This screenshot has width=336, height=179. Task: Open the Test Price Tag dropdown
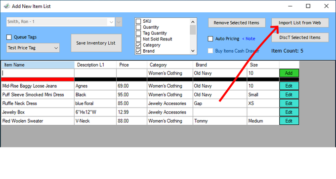(33, 48)
